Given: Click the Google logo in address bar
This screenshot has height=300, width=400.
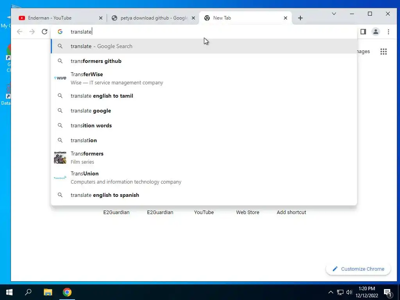Looking at the screenshot, I should [x=60, y=32].
